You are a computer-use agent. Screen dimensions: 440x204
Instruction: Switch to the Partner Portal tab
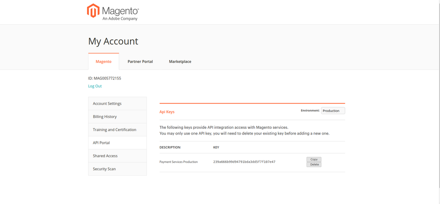click(x=140, y=62)
